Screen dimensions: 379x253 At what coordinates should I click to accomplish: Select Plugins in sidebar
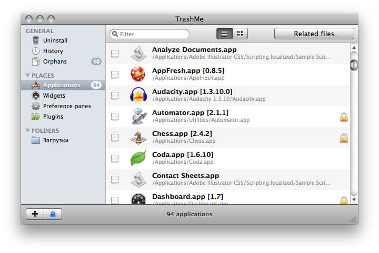[x=63, y=117]
